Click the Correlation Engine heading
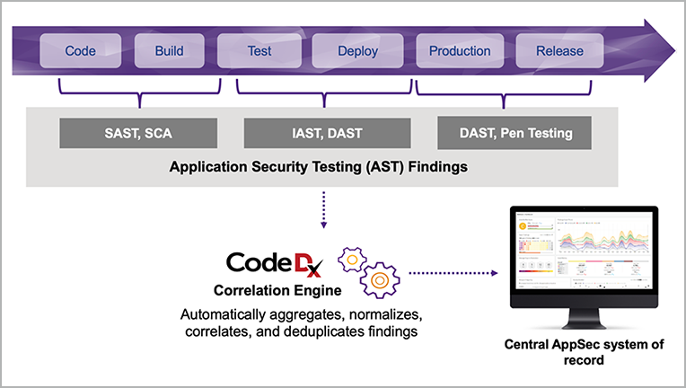 pos(277,290)
